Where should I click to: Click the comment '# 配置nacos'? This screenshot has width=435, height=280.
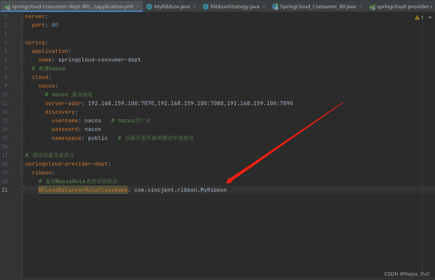click(49, 68)
